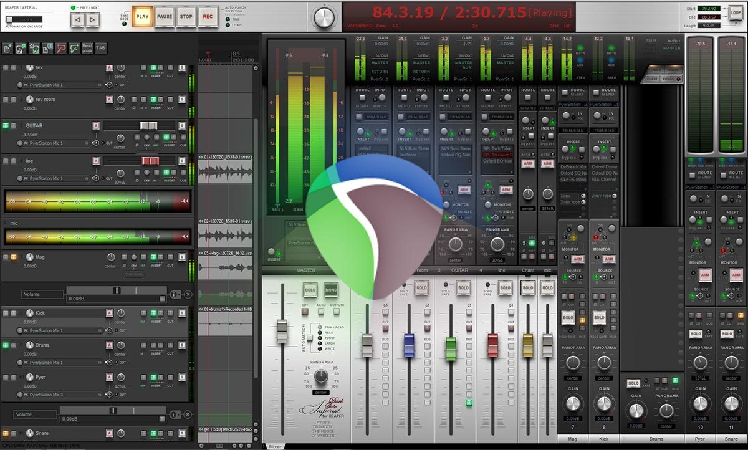Click the new project toolbar icon
Image resolution: width=748 pixels, height=450 pixels.
click(x=7, y=47)
